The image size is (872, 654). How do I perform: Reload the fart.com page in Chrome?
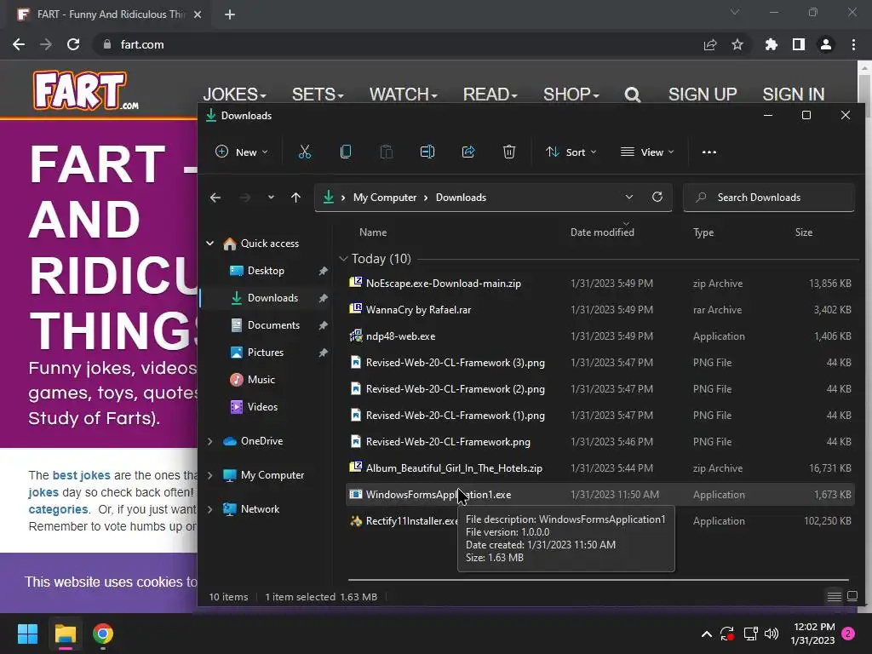coord(73,44)
